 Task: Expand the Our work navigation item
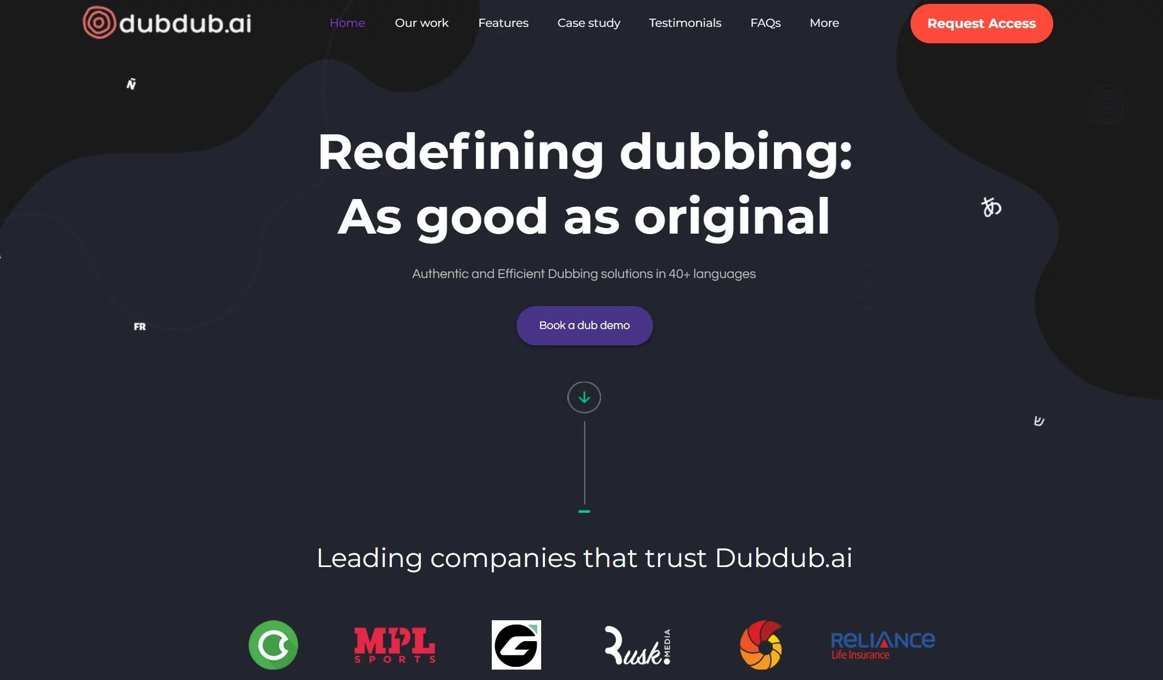coord(421,22)
